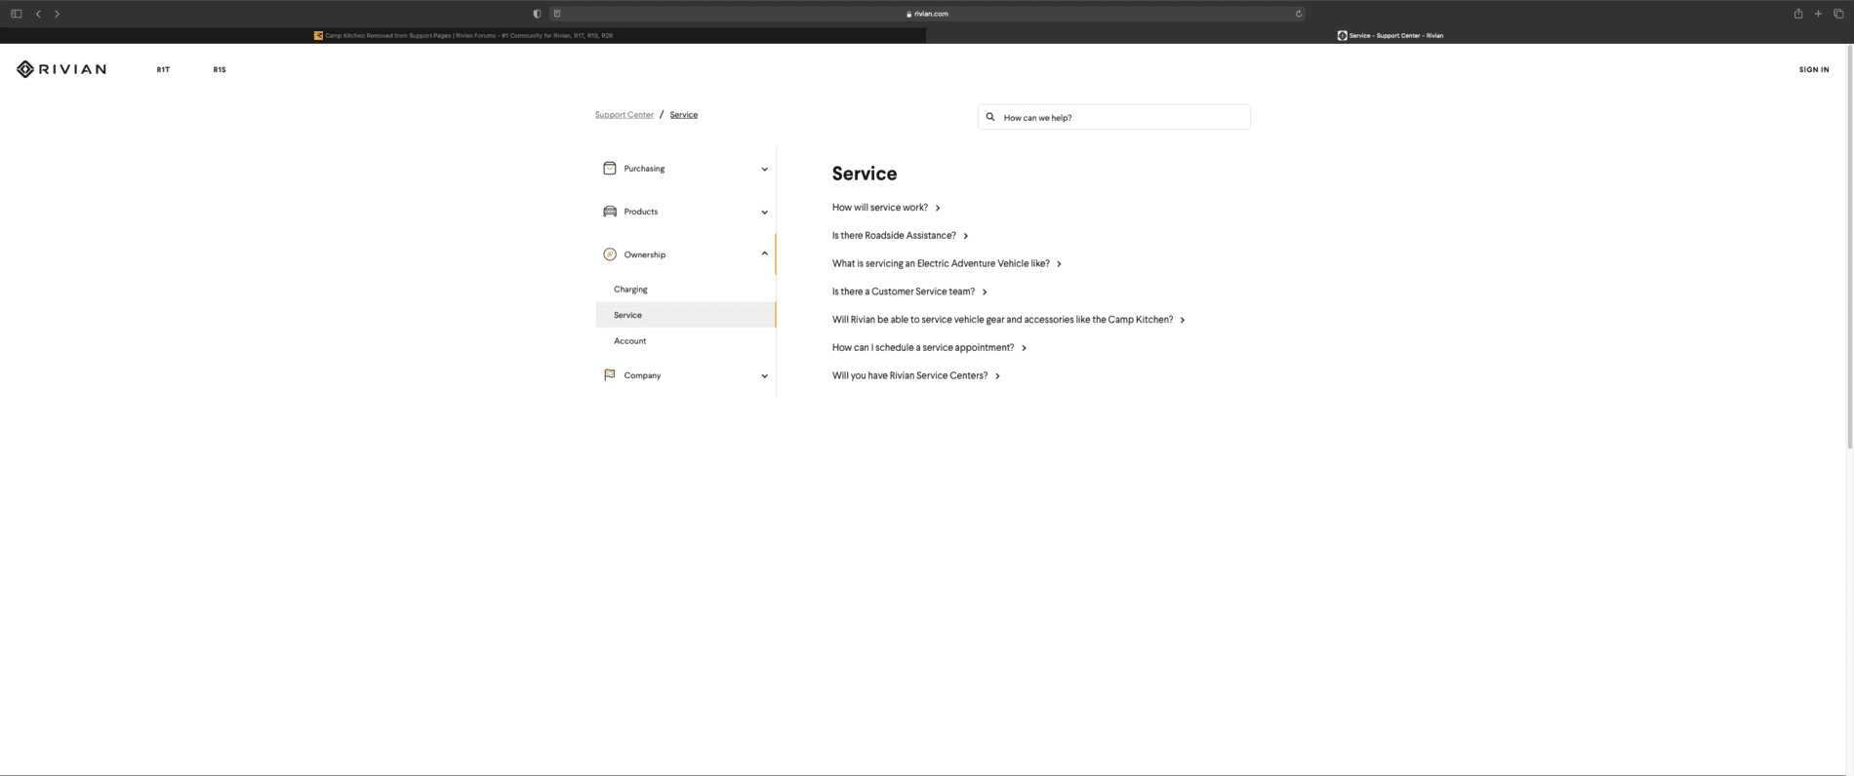Expand the Purchasing section chevron
This screenshot has height=776, width=1854.
point(764,170)
